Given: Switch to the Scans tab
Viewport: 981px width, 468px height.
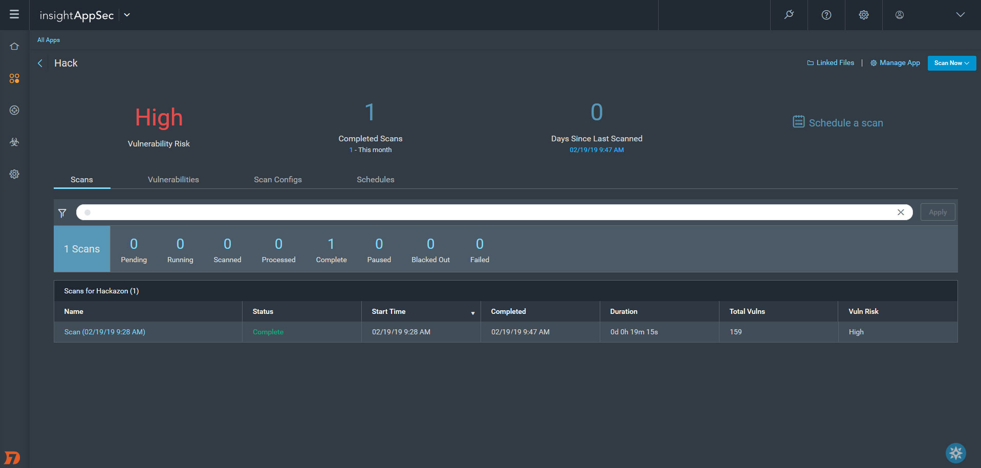Looking at the screenshot, I should 82,180.
